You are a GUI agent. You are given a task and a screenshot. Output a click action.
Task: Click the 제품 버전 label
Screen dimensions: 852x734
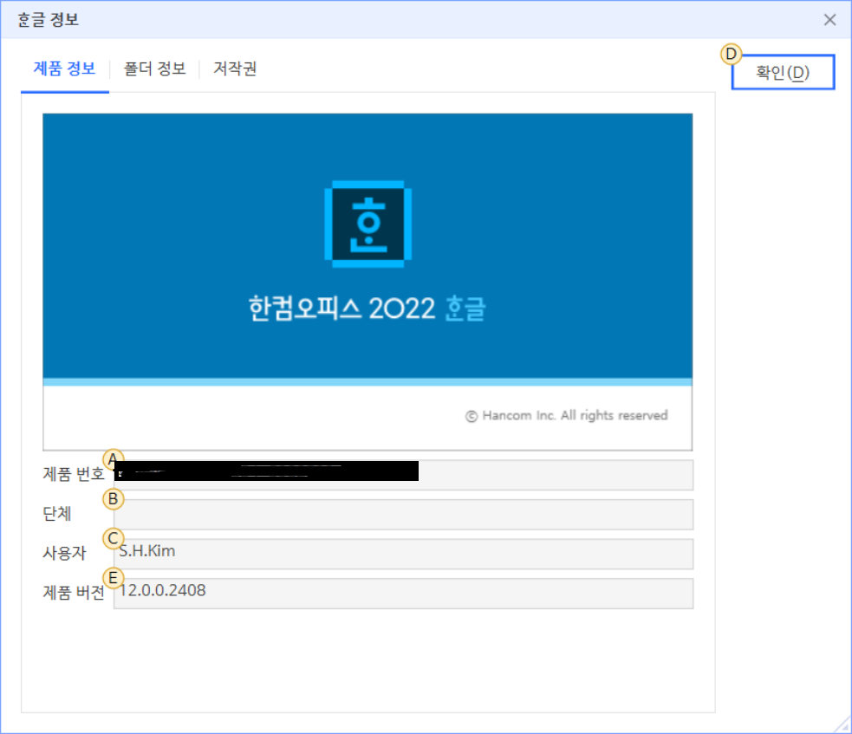[x=74, y=592]
